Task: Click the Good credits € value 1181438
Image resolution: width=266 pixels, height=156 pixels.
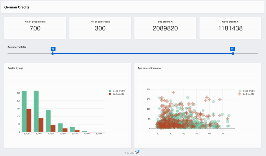Action: click(x=230, y=28)
